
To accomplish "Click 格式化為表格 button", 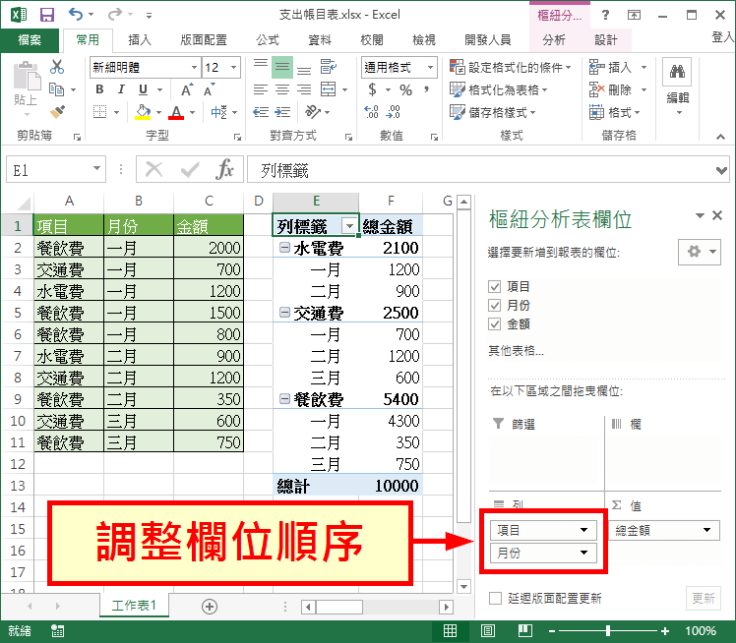I will (x=498, y=89).
